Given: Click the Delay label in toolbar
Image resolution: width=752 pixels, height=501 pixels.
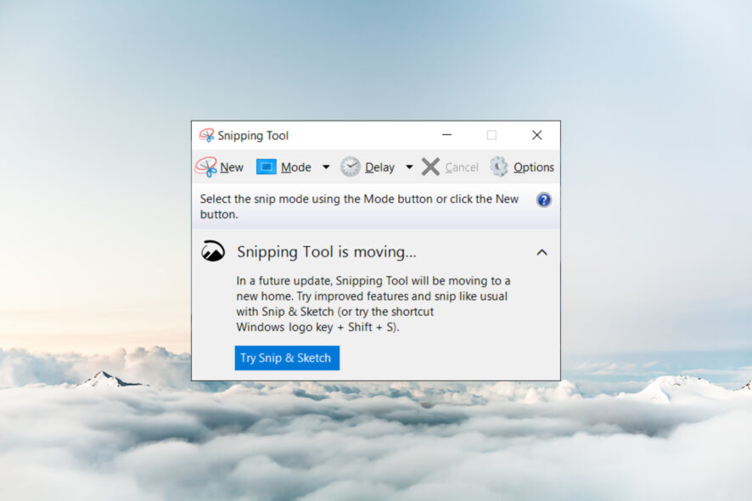Looking at the screenshot, I should (380, 167).
